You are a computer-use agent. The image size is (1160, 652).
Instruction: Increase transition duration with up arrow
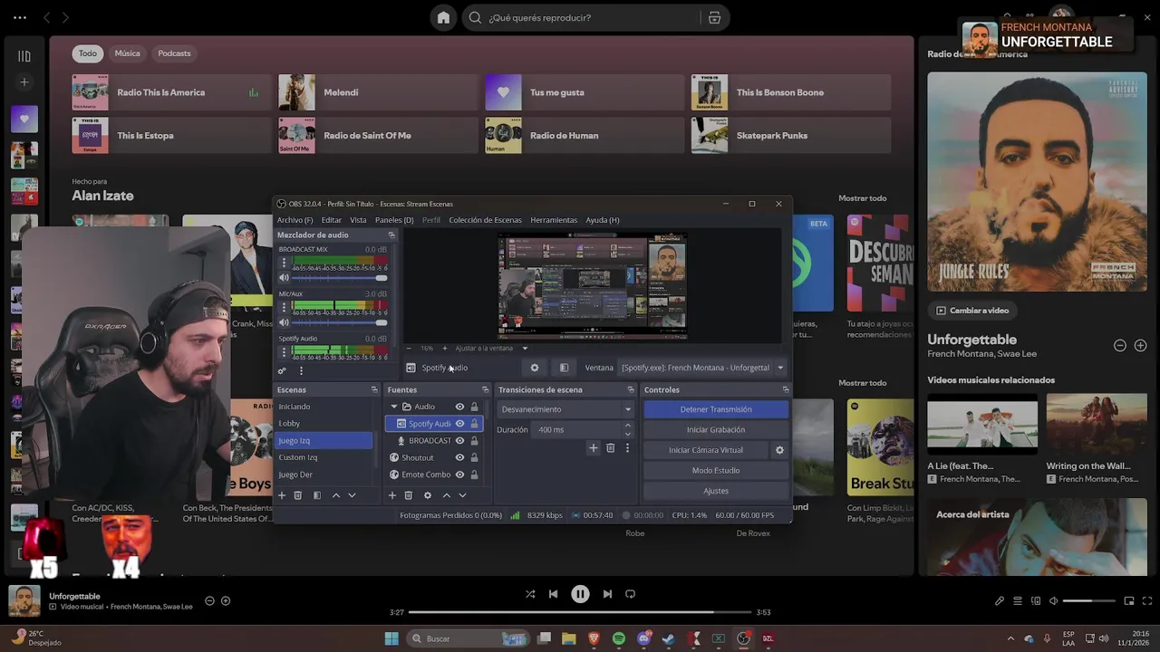coord(627,426)
